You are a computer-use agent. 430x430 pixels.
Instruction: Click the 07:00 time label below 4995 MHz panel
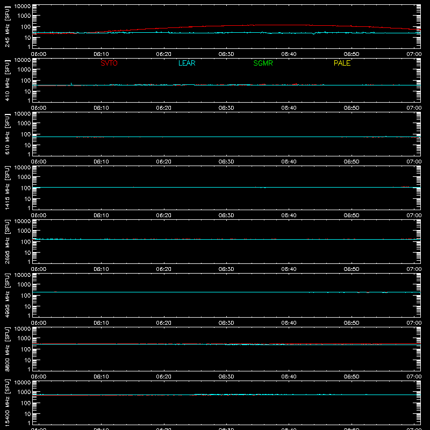414,323
